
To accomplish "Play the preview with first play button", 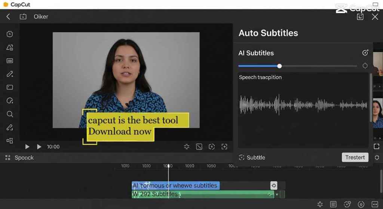I will [x=27, y=146].
